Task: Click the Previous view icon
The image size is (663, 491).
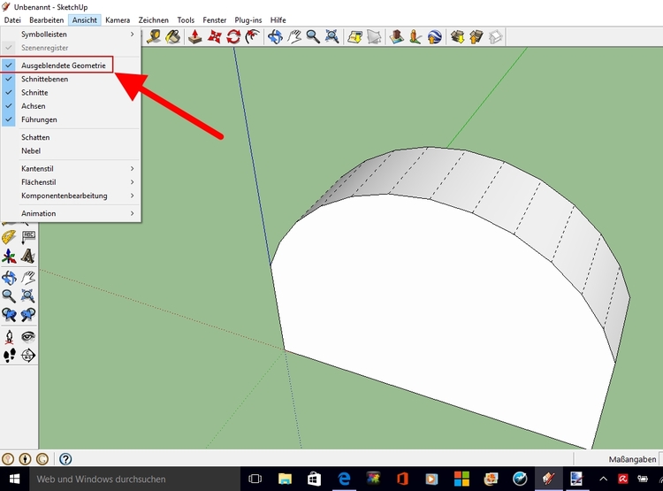Action: 10,315
